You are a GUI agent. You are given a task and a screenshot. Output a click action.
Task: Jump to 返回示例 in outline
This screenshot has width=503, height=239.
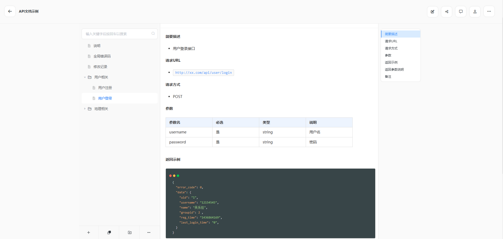pyautogui.click(x=391, y=63)
